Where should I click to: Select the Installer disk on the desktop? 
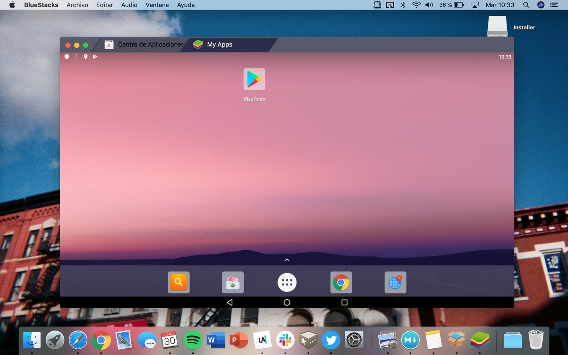tap(498, 27)
